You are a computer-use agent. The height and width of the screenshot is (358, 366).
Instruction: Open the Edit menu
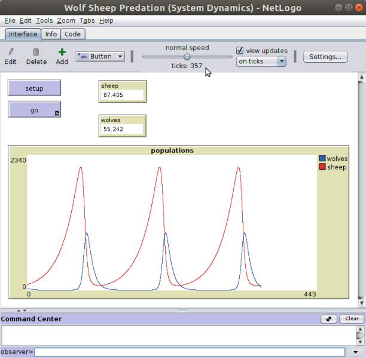tap(26, 20)
